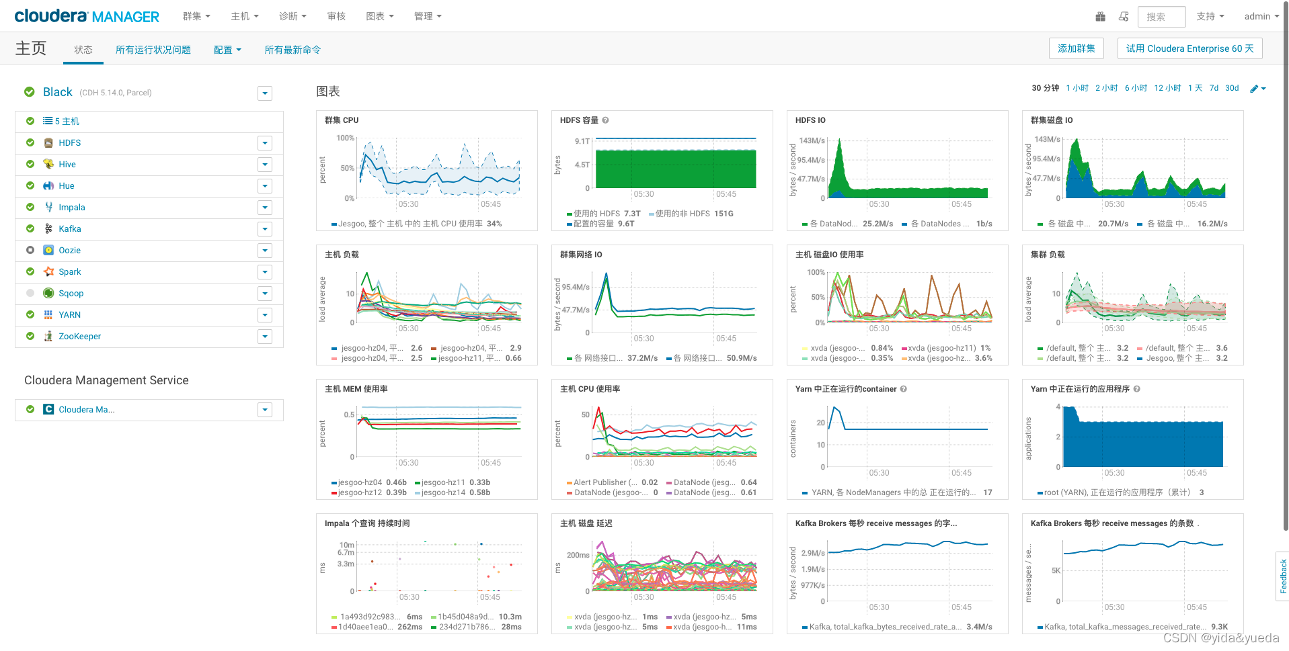1289x651 pixels.
Task: Click the Cloudera Manager logo
Action: [x=87, y=16]
